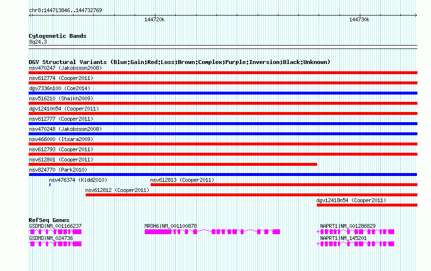The width and height of the screenshot is (431, 271).
Task: Click the 144720k ruler tick label
Action: (x=154, y=19)
